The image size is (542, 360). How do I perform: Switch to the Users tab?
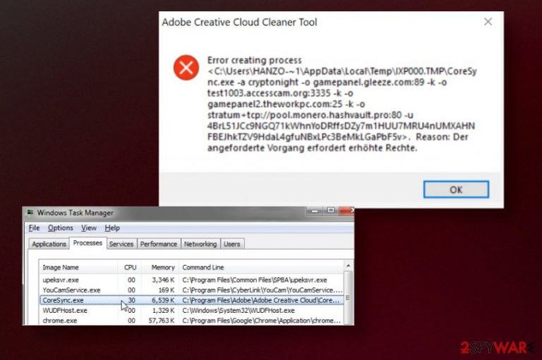pyautogui.click(x=232, y=244)
